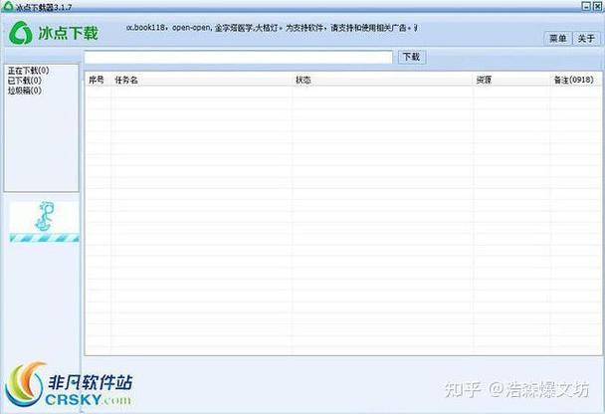Click the 下载 button
The height and width of the screenshot is (414, 605).
pyautogui.click(x=411, y=57)
